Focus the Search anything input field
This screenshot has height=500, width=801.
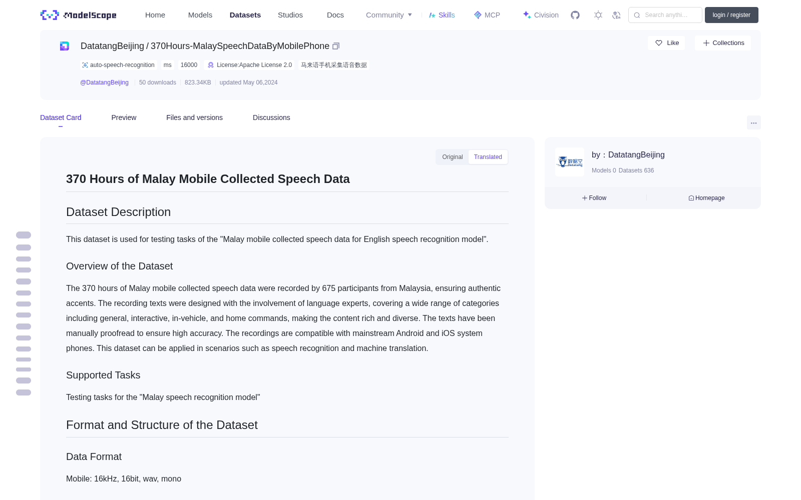tap(665, 15)
